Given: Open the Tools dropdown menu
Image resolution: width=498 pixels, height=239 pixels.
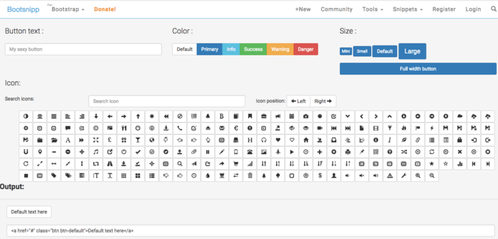Looking at the screenshot, I should point(372,9).
